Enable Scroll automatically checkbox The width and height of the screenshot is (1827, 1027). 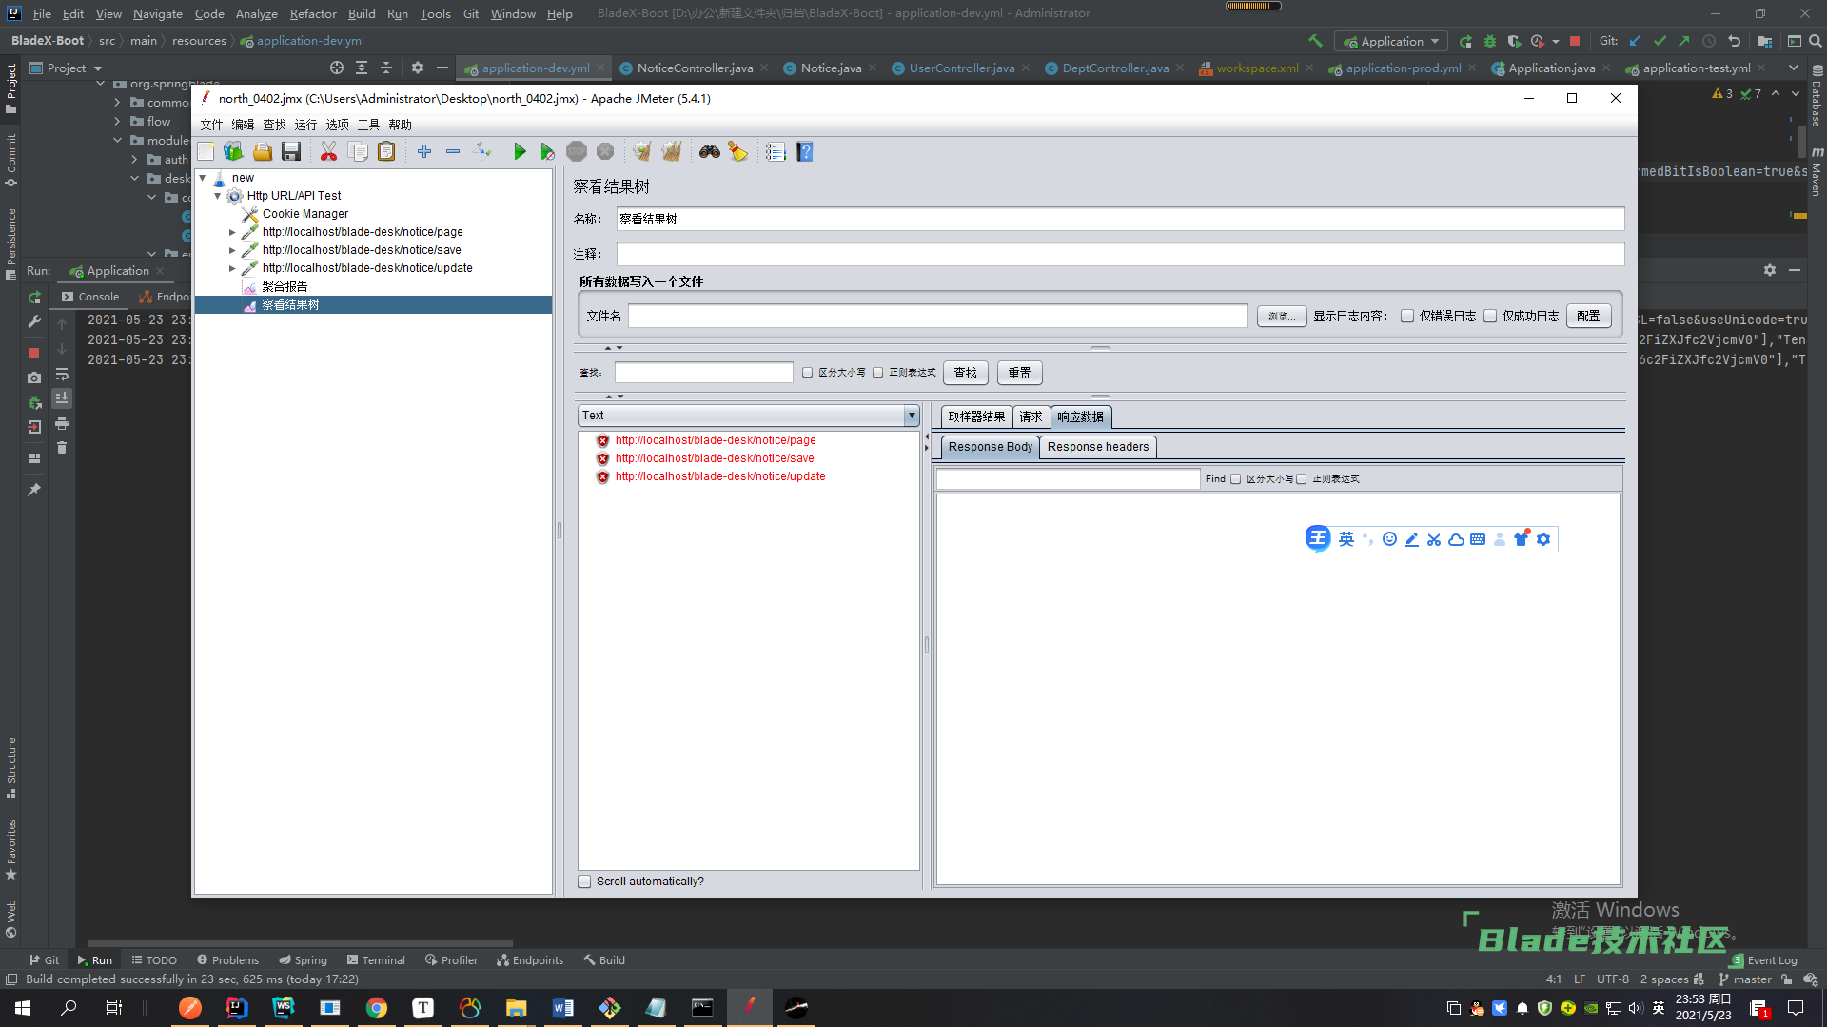(x=584, y=882)
